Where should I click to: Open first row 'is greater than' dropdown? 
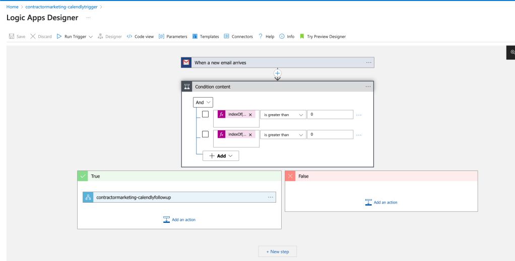[283, 115]
